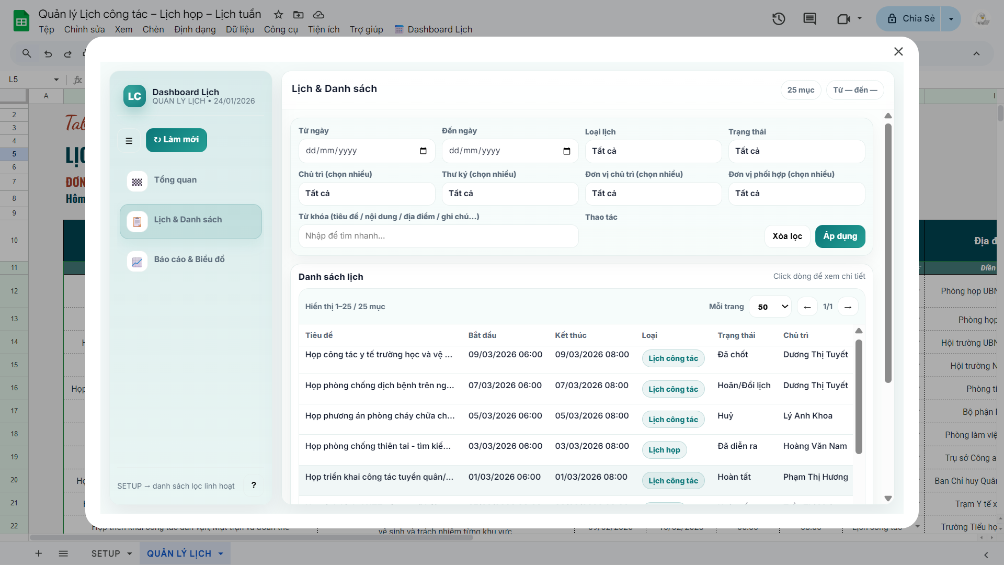
Task: Go to next page arrow
Action: click(x=848, y=307)
